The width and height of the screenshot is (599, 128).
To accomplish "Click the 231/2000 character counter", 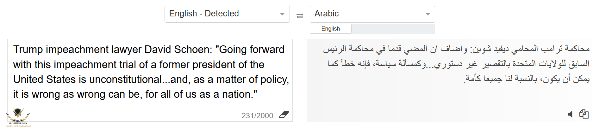I will [x=257, y=116].
